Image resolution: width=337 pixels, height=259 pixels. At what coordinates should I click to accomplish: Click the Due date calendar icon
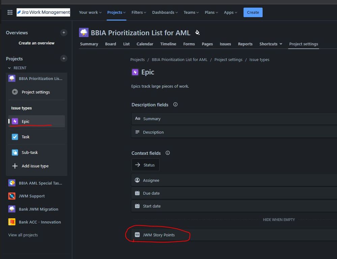[137, 193]
